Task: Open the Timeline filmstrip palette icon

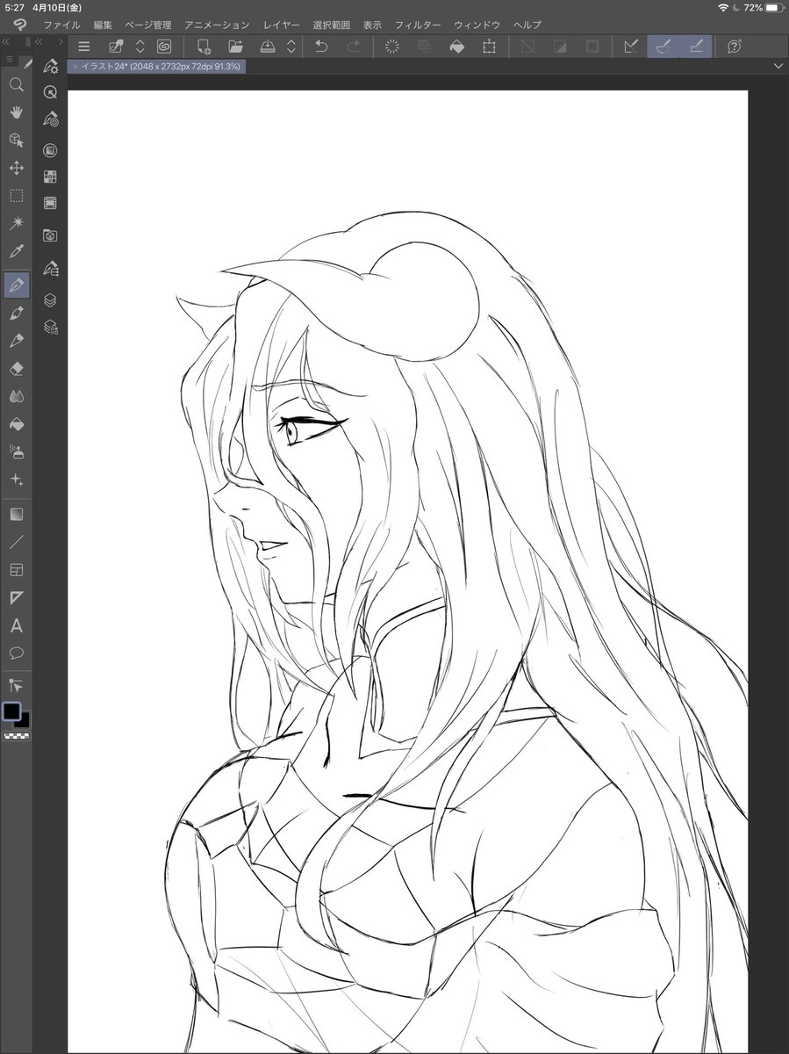Action: [51, 203]
